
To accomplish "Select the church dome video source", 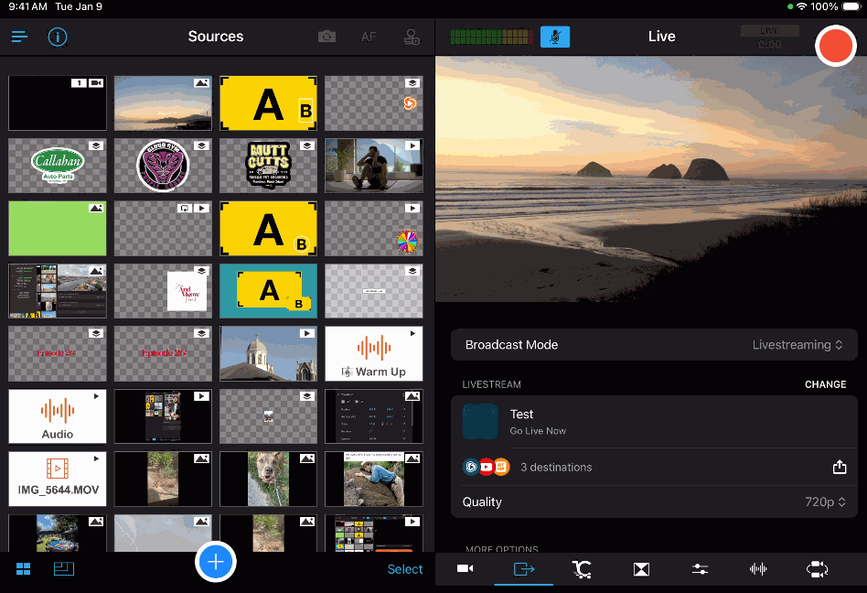I will coord(269,353).
